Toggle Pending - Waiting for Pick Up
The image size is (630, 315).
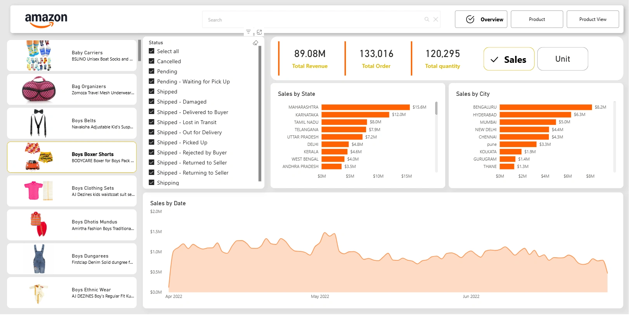pos(151,81)
